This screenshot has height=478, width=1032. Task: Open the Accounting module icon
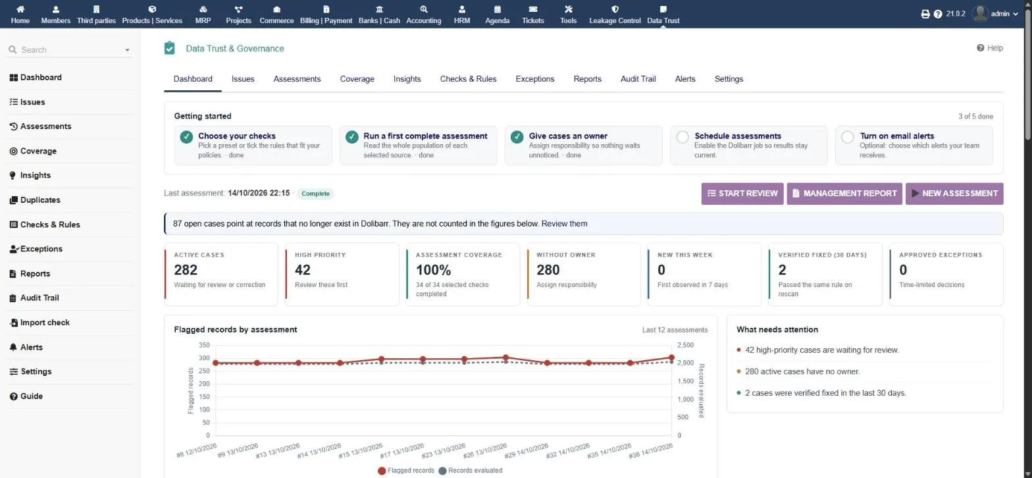coord(423,10)
